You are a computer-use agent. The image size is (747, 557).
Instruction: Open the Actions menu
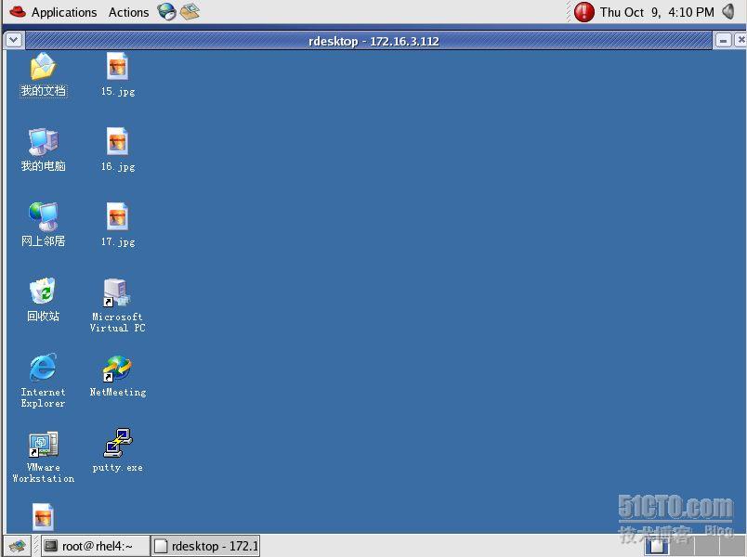(x=128, y=12)
